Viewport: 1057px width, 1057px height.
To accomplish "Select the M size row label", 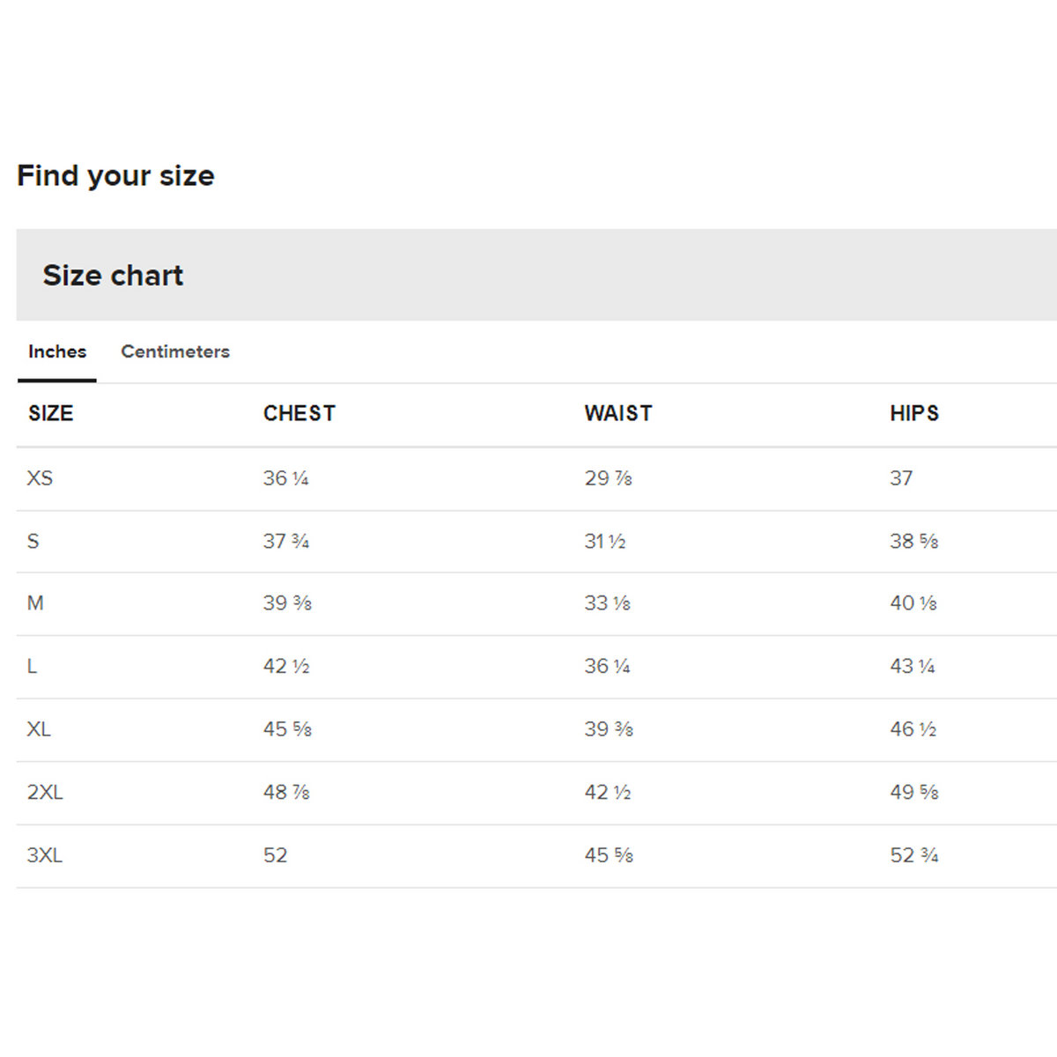I will point(35,603).
